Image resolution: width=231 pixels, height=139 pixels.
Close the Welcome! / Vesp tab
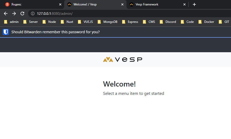(x=122, y=4)
